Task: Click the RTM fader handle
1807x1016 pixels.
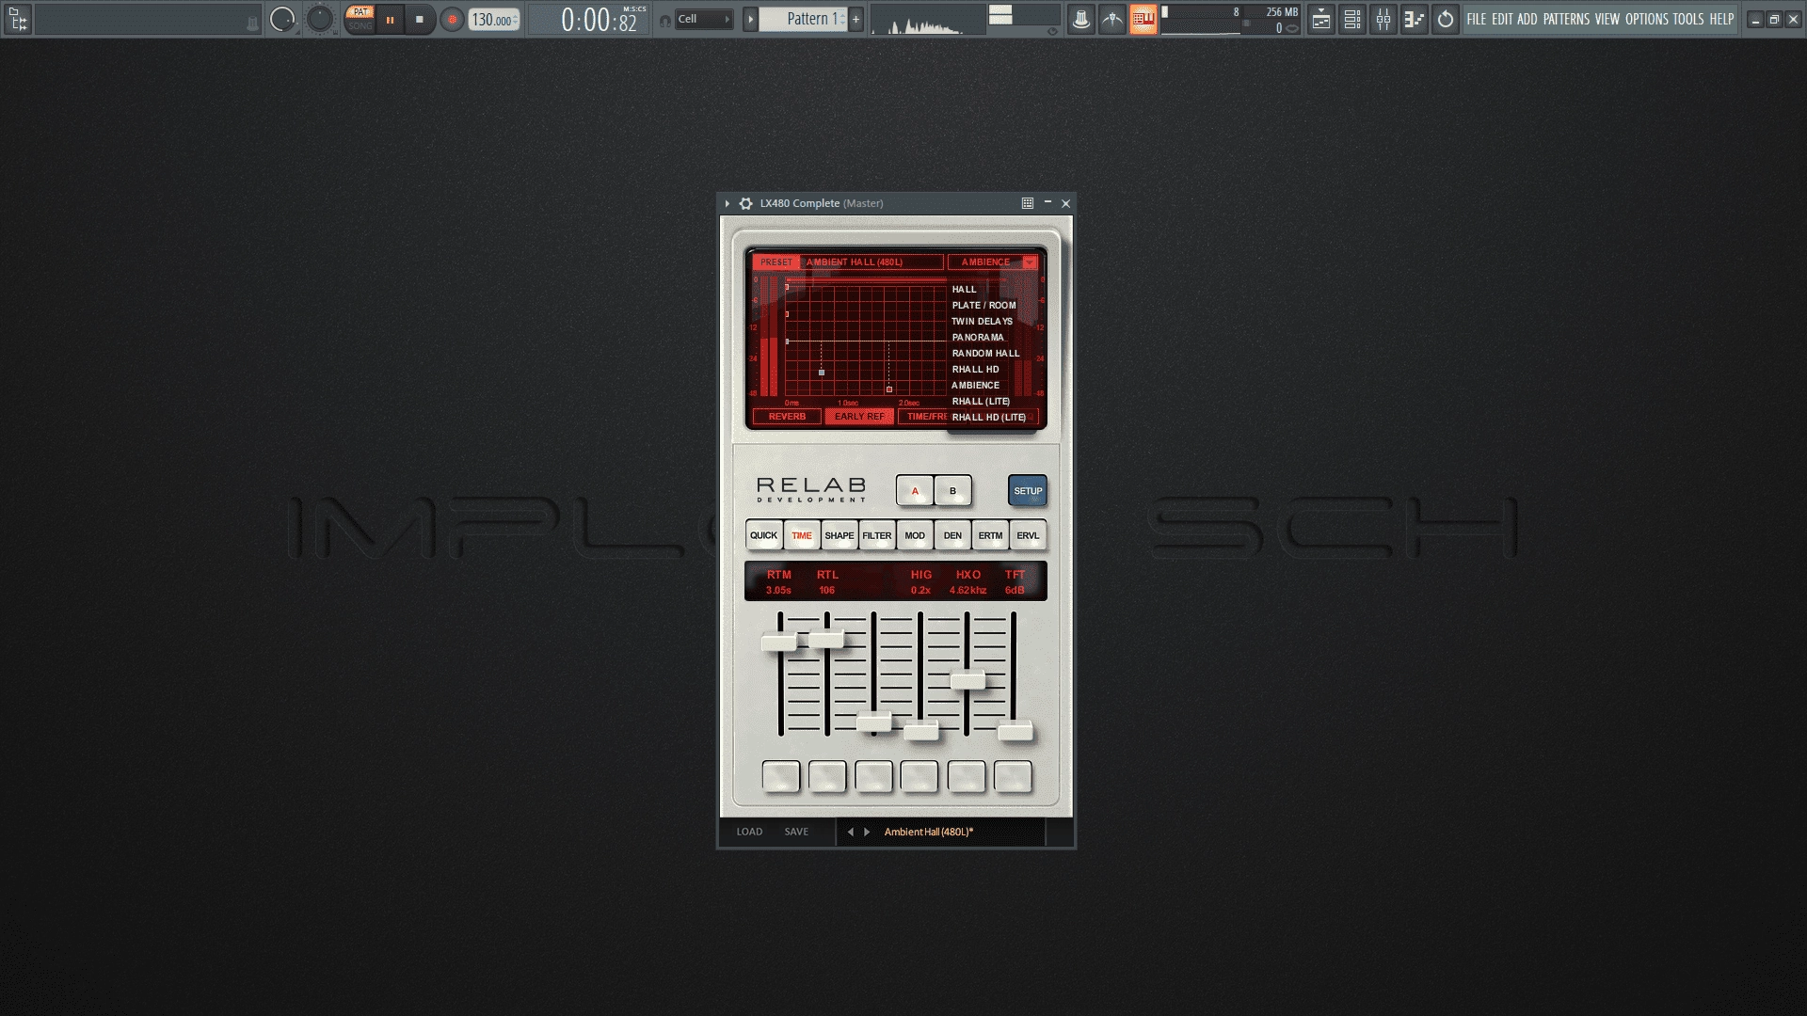Action: 779,643
